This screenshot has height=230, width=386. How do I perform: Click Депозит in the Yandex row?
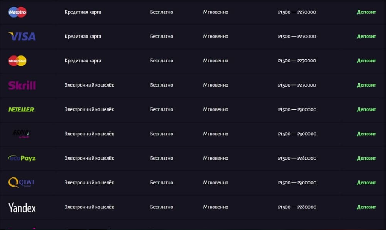(x=366, y=207)
